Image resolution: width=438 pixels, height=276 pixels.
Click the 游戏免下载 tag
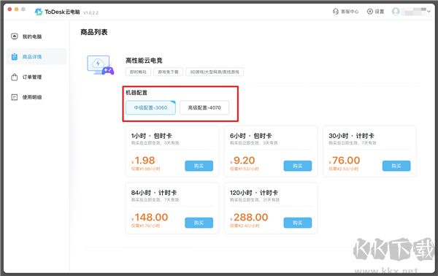(x=168, y=72)
